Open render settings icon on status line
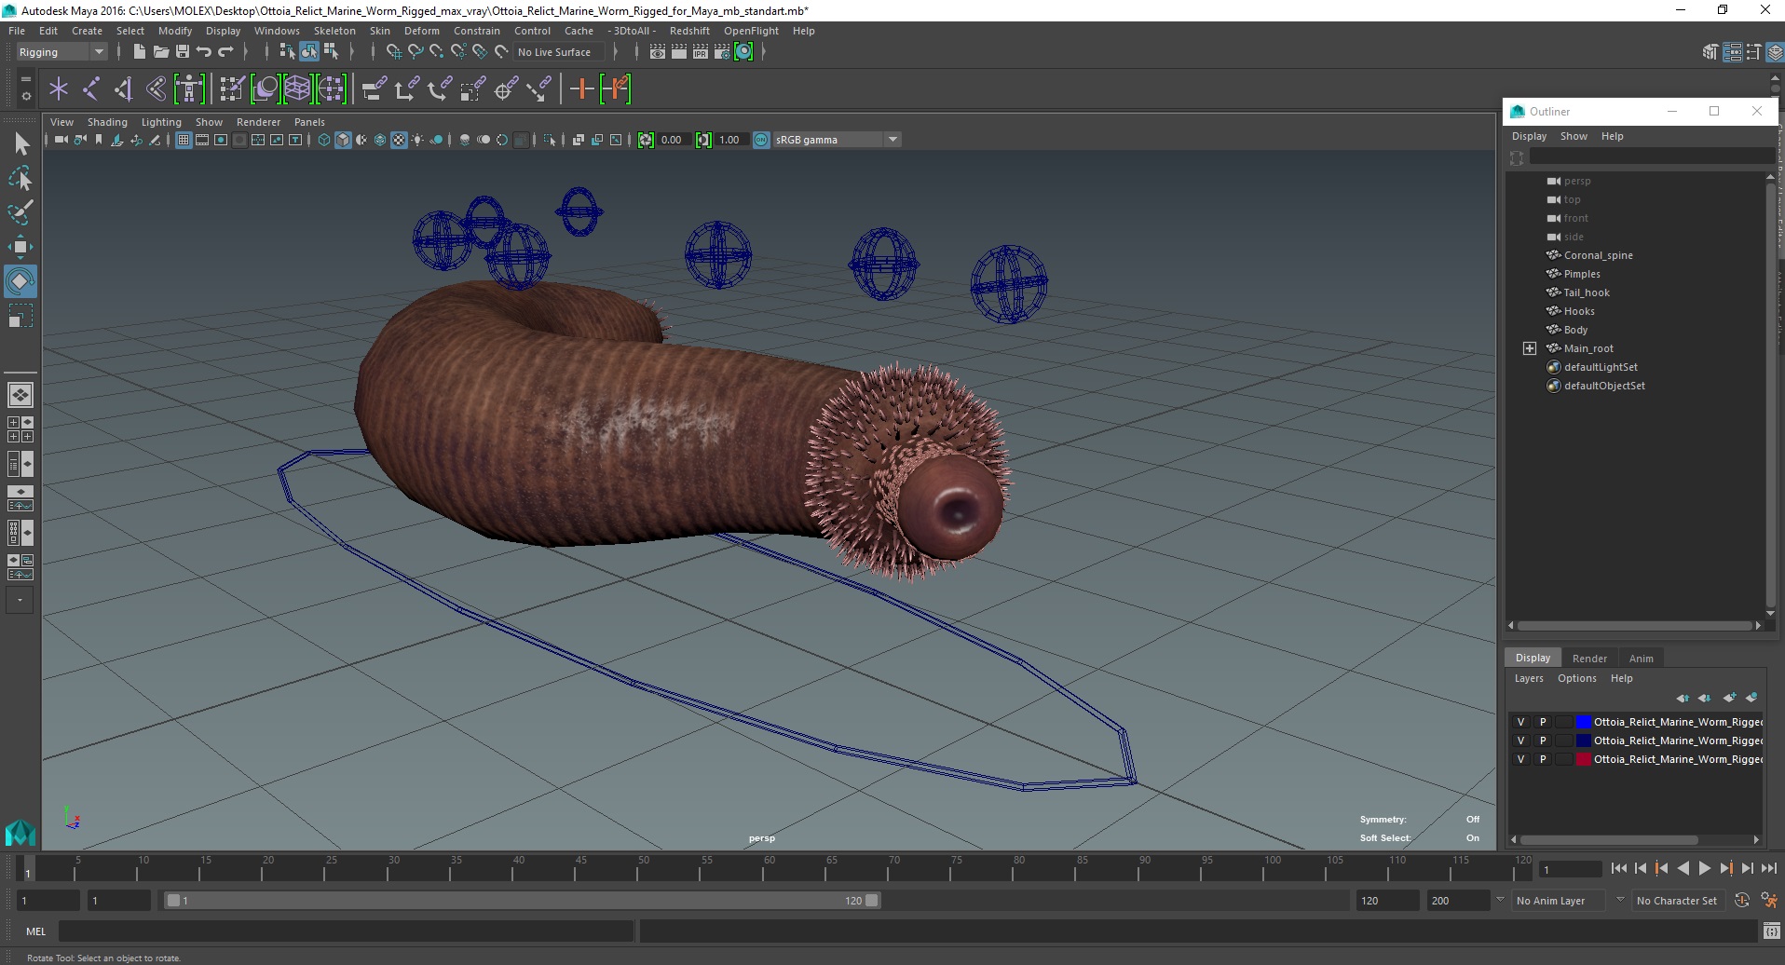Image resolution: width=1785 pixels, height=965 pixels. 722,52
